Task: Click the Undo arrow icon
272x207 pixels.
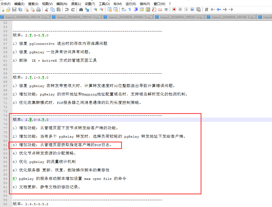Action: (67, 10)
